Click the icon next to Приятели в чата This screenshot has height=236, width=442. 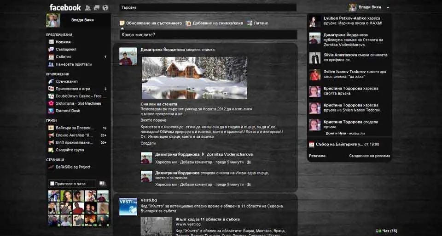tap(102, 184)
